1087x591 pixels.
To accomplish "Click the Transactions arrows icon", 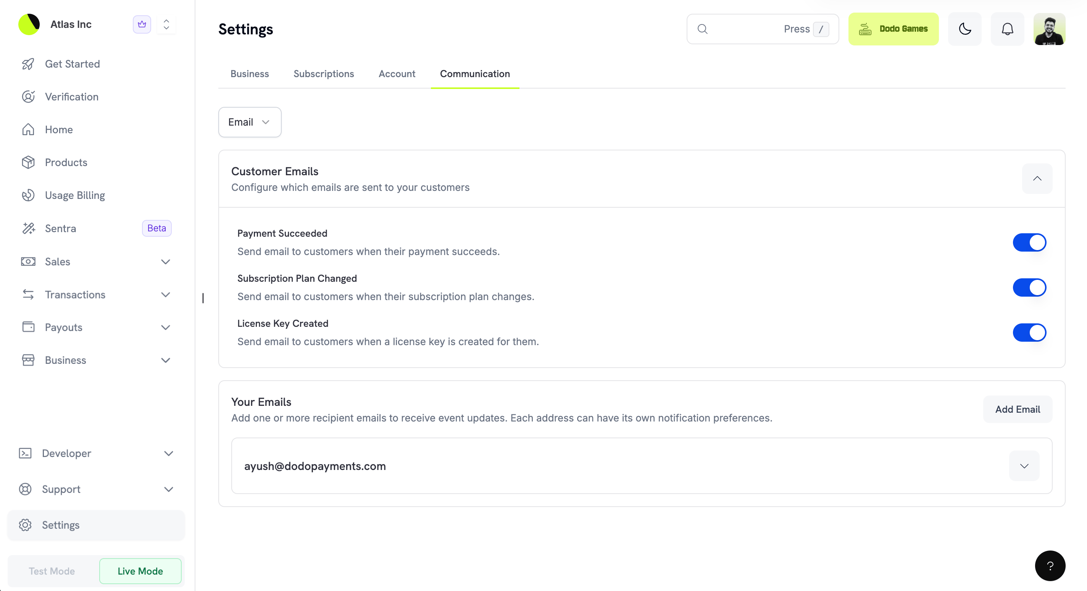I will point(28,294).
